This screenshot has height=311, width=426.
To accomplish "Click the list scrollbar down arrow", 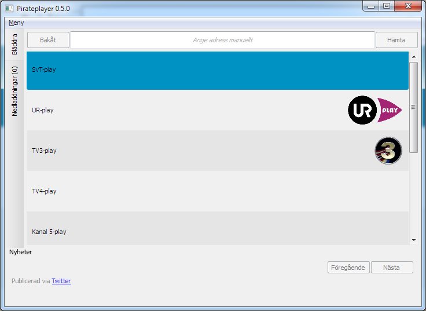I will point(414,240).
